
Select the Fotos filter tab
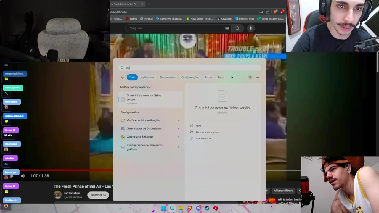coord(221,77)
